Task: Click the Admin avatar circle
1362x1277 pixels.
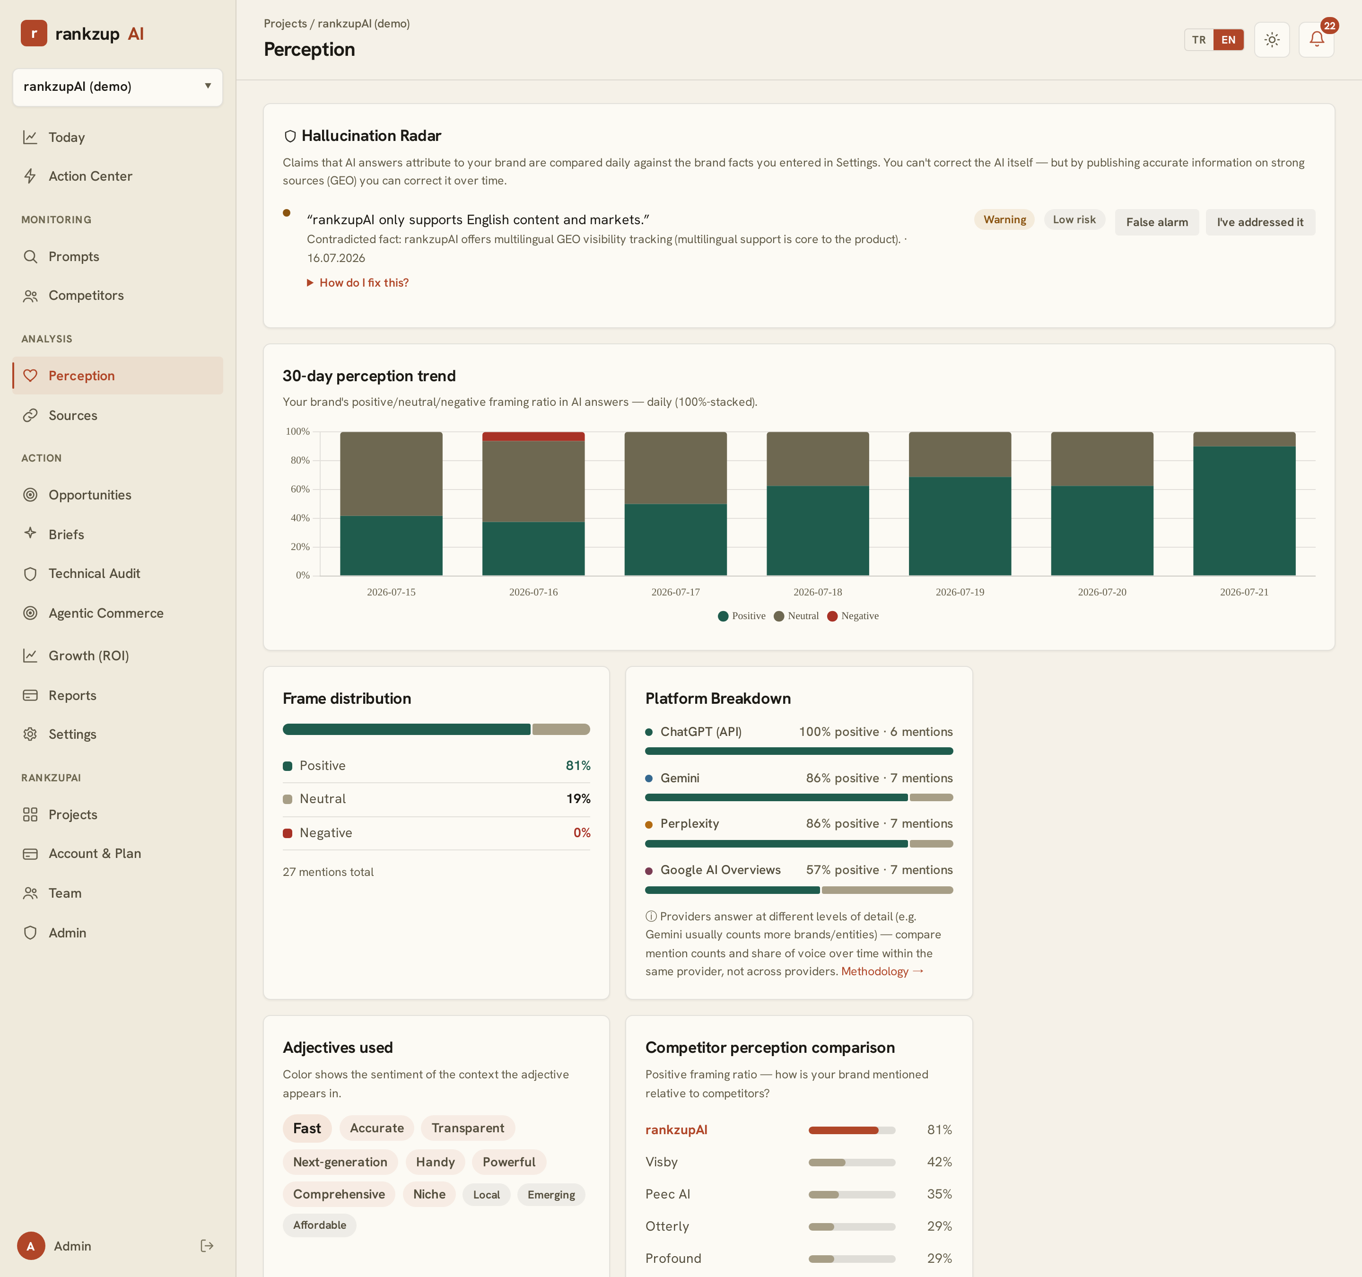Action: pyautogui.click(x=31, y=1246)
